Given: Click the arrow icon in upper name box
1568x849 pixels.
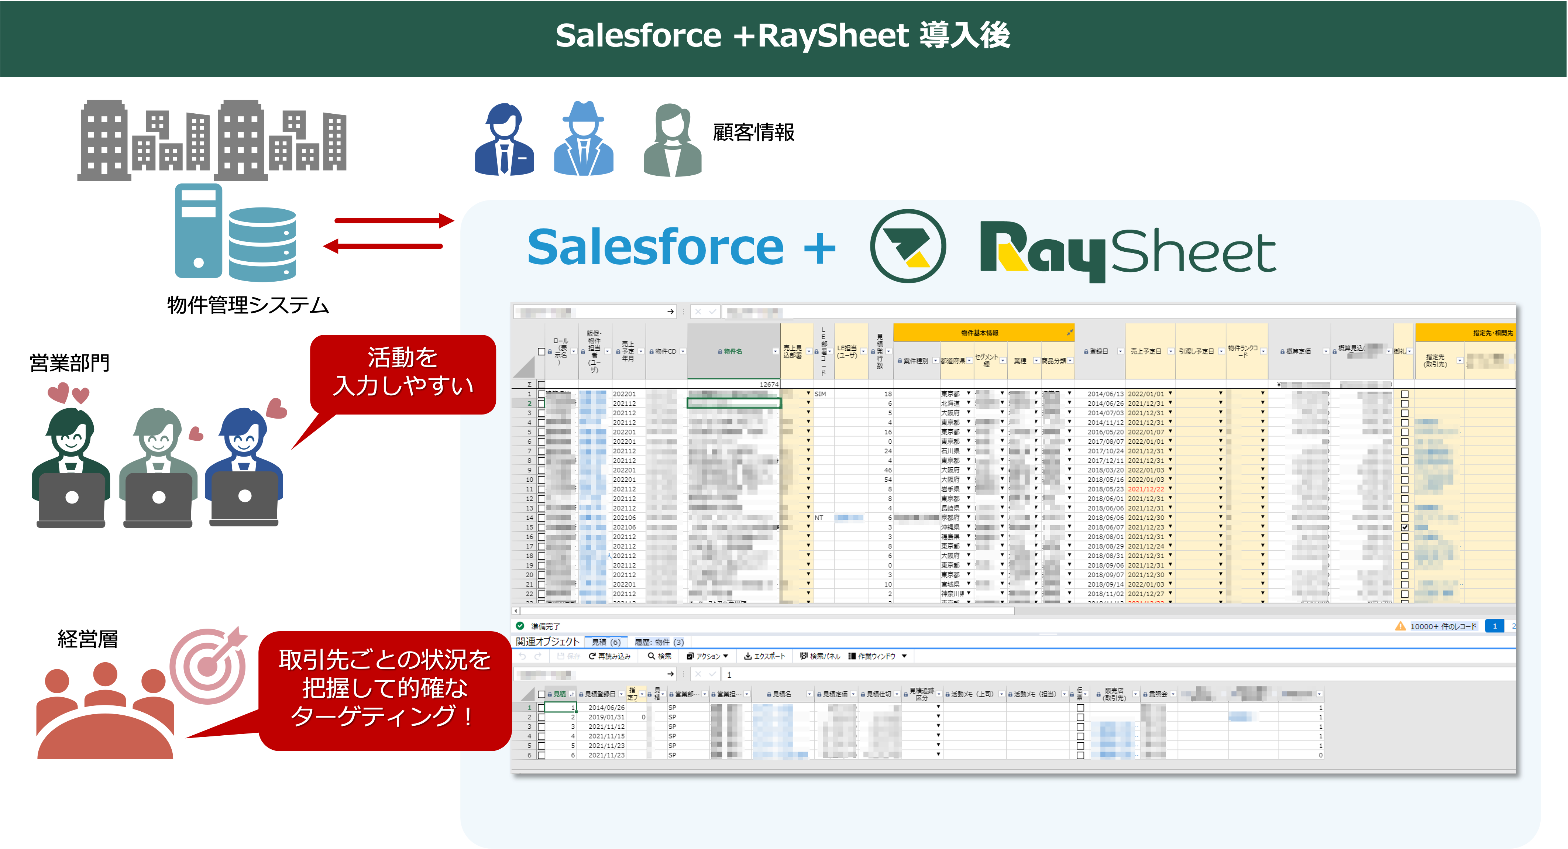Looking at the screenshot, I should pos(670,312).
